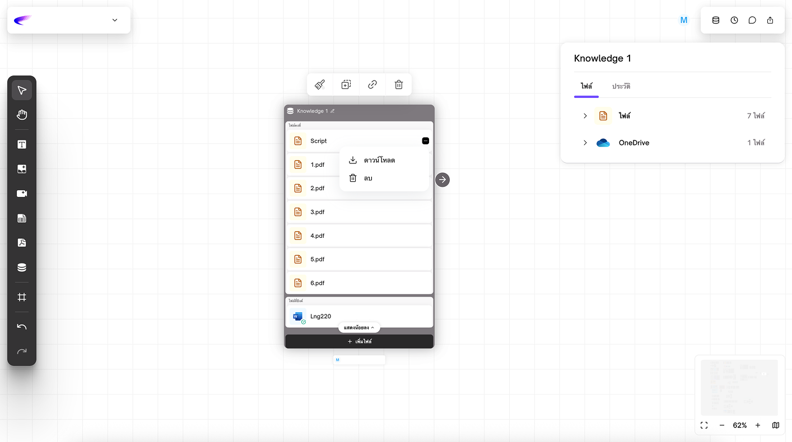Collapse list with แสดงน้อยลง button
Viewport: 792px width, 442px height.
[359, 327]
